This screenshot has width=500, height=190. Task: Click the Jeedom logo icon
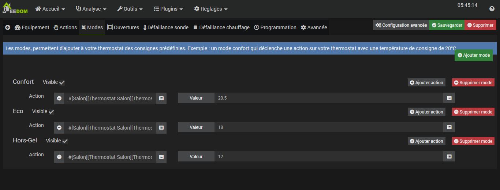coord(15,8)
